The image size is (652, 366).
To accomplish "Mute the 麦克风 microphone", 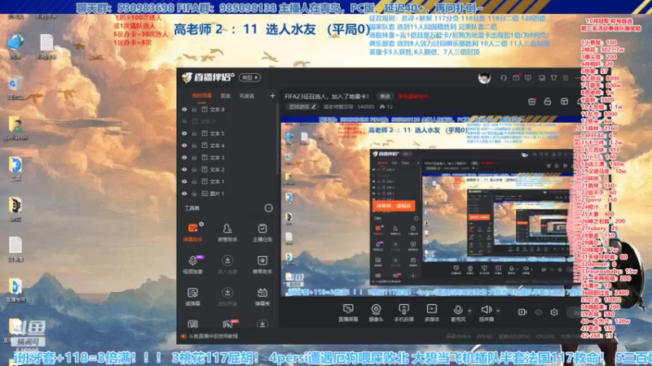I will [458, 312].
